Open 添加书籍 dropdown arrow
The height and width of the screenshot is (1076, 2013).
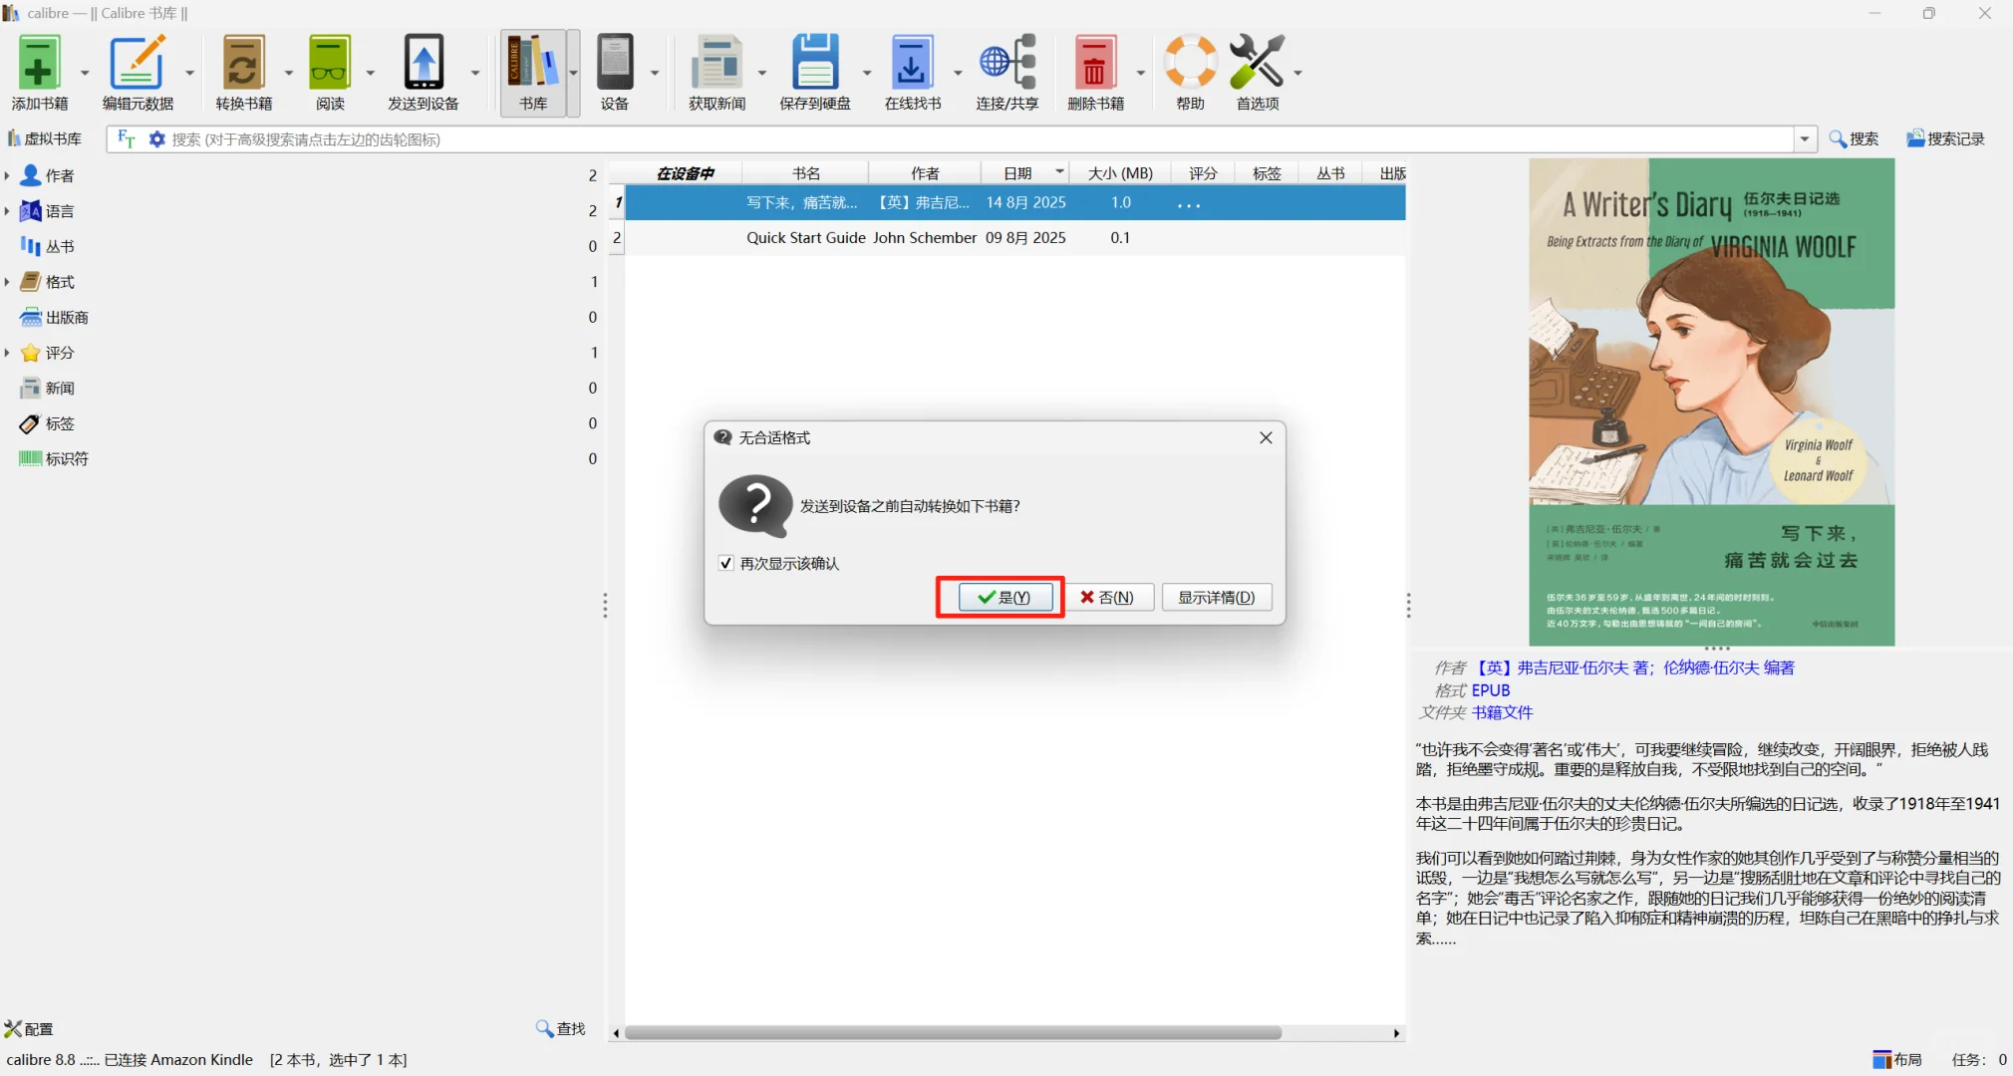(85, 73)
